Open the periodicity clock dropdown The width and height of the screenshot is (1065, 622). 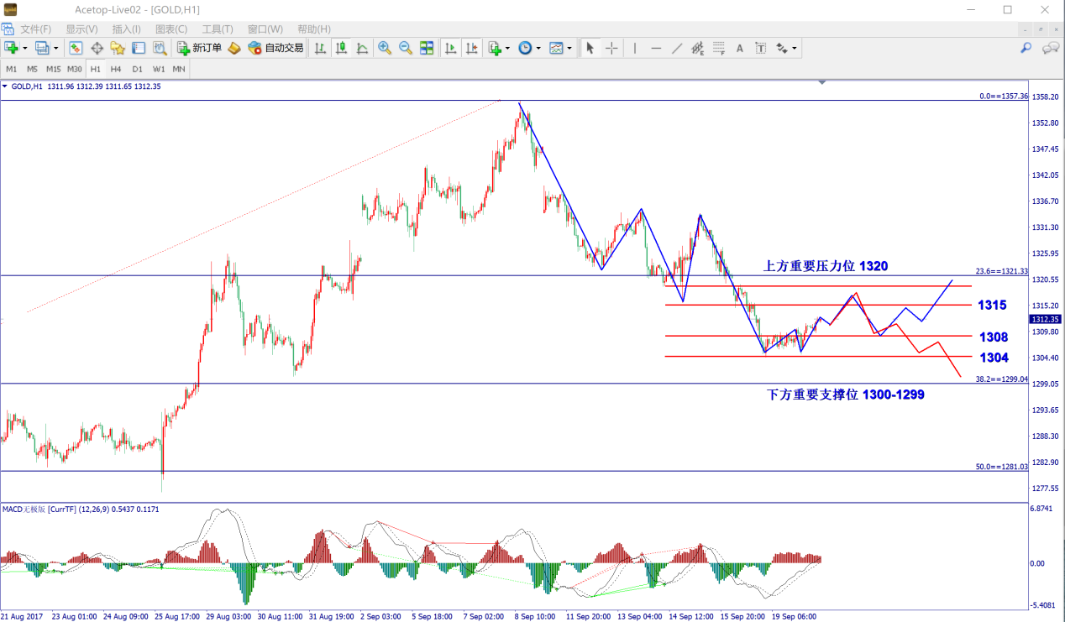[x=538, y=48]
